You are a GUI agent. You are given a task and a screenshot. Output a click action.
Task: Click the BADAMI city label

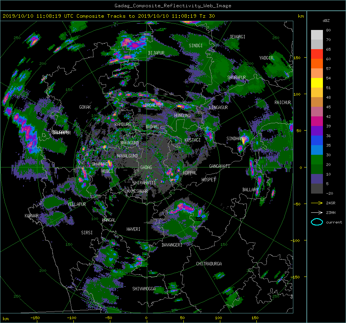point(152,127)
